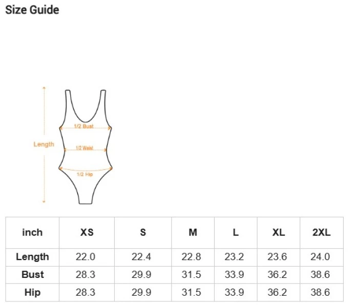
Task: Click the 1/2 Bust label on diagram
Action: pos(83,126)
